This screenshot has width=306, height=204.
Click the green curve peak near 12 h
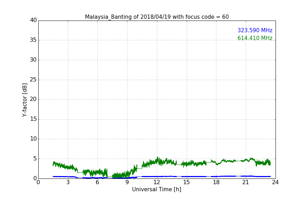coord(158,157)
